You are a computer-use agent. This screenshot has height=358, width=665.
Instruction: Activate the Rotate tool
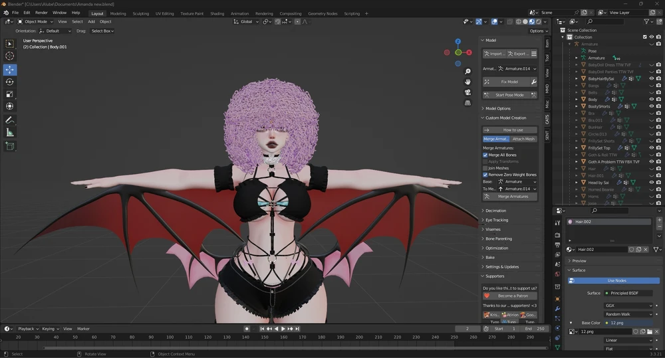(9, 82)
